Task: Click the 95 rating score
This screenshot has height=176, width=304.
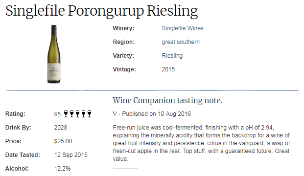Action: point(57,114)
